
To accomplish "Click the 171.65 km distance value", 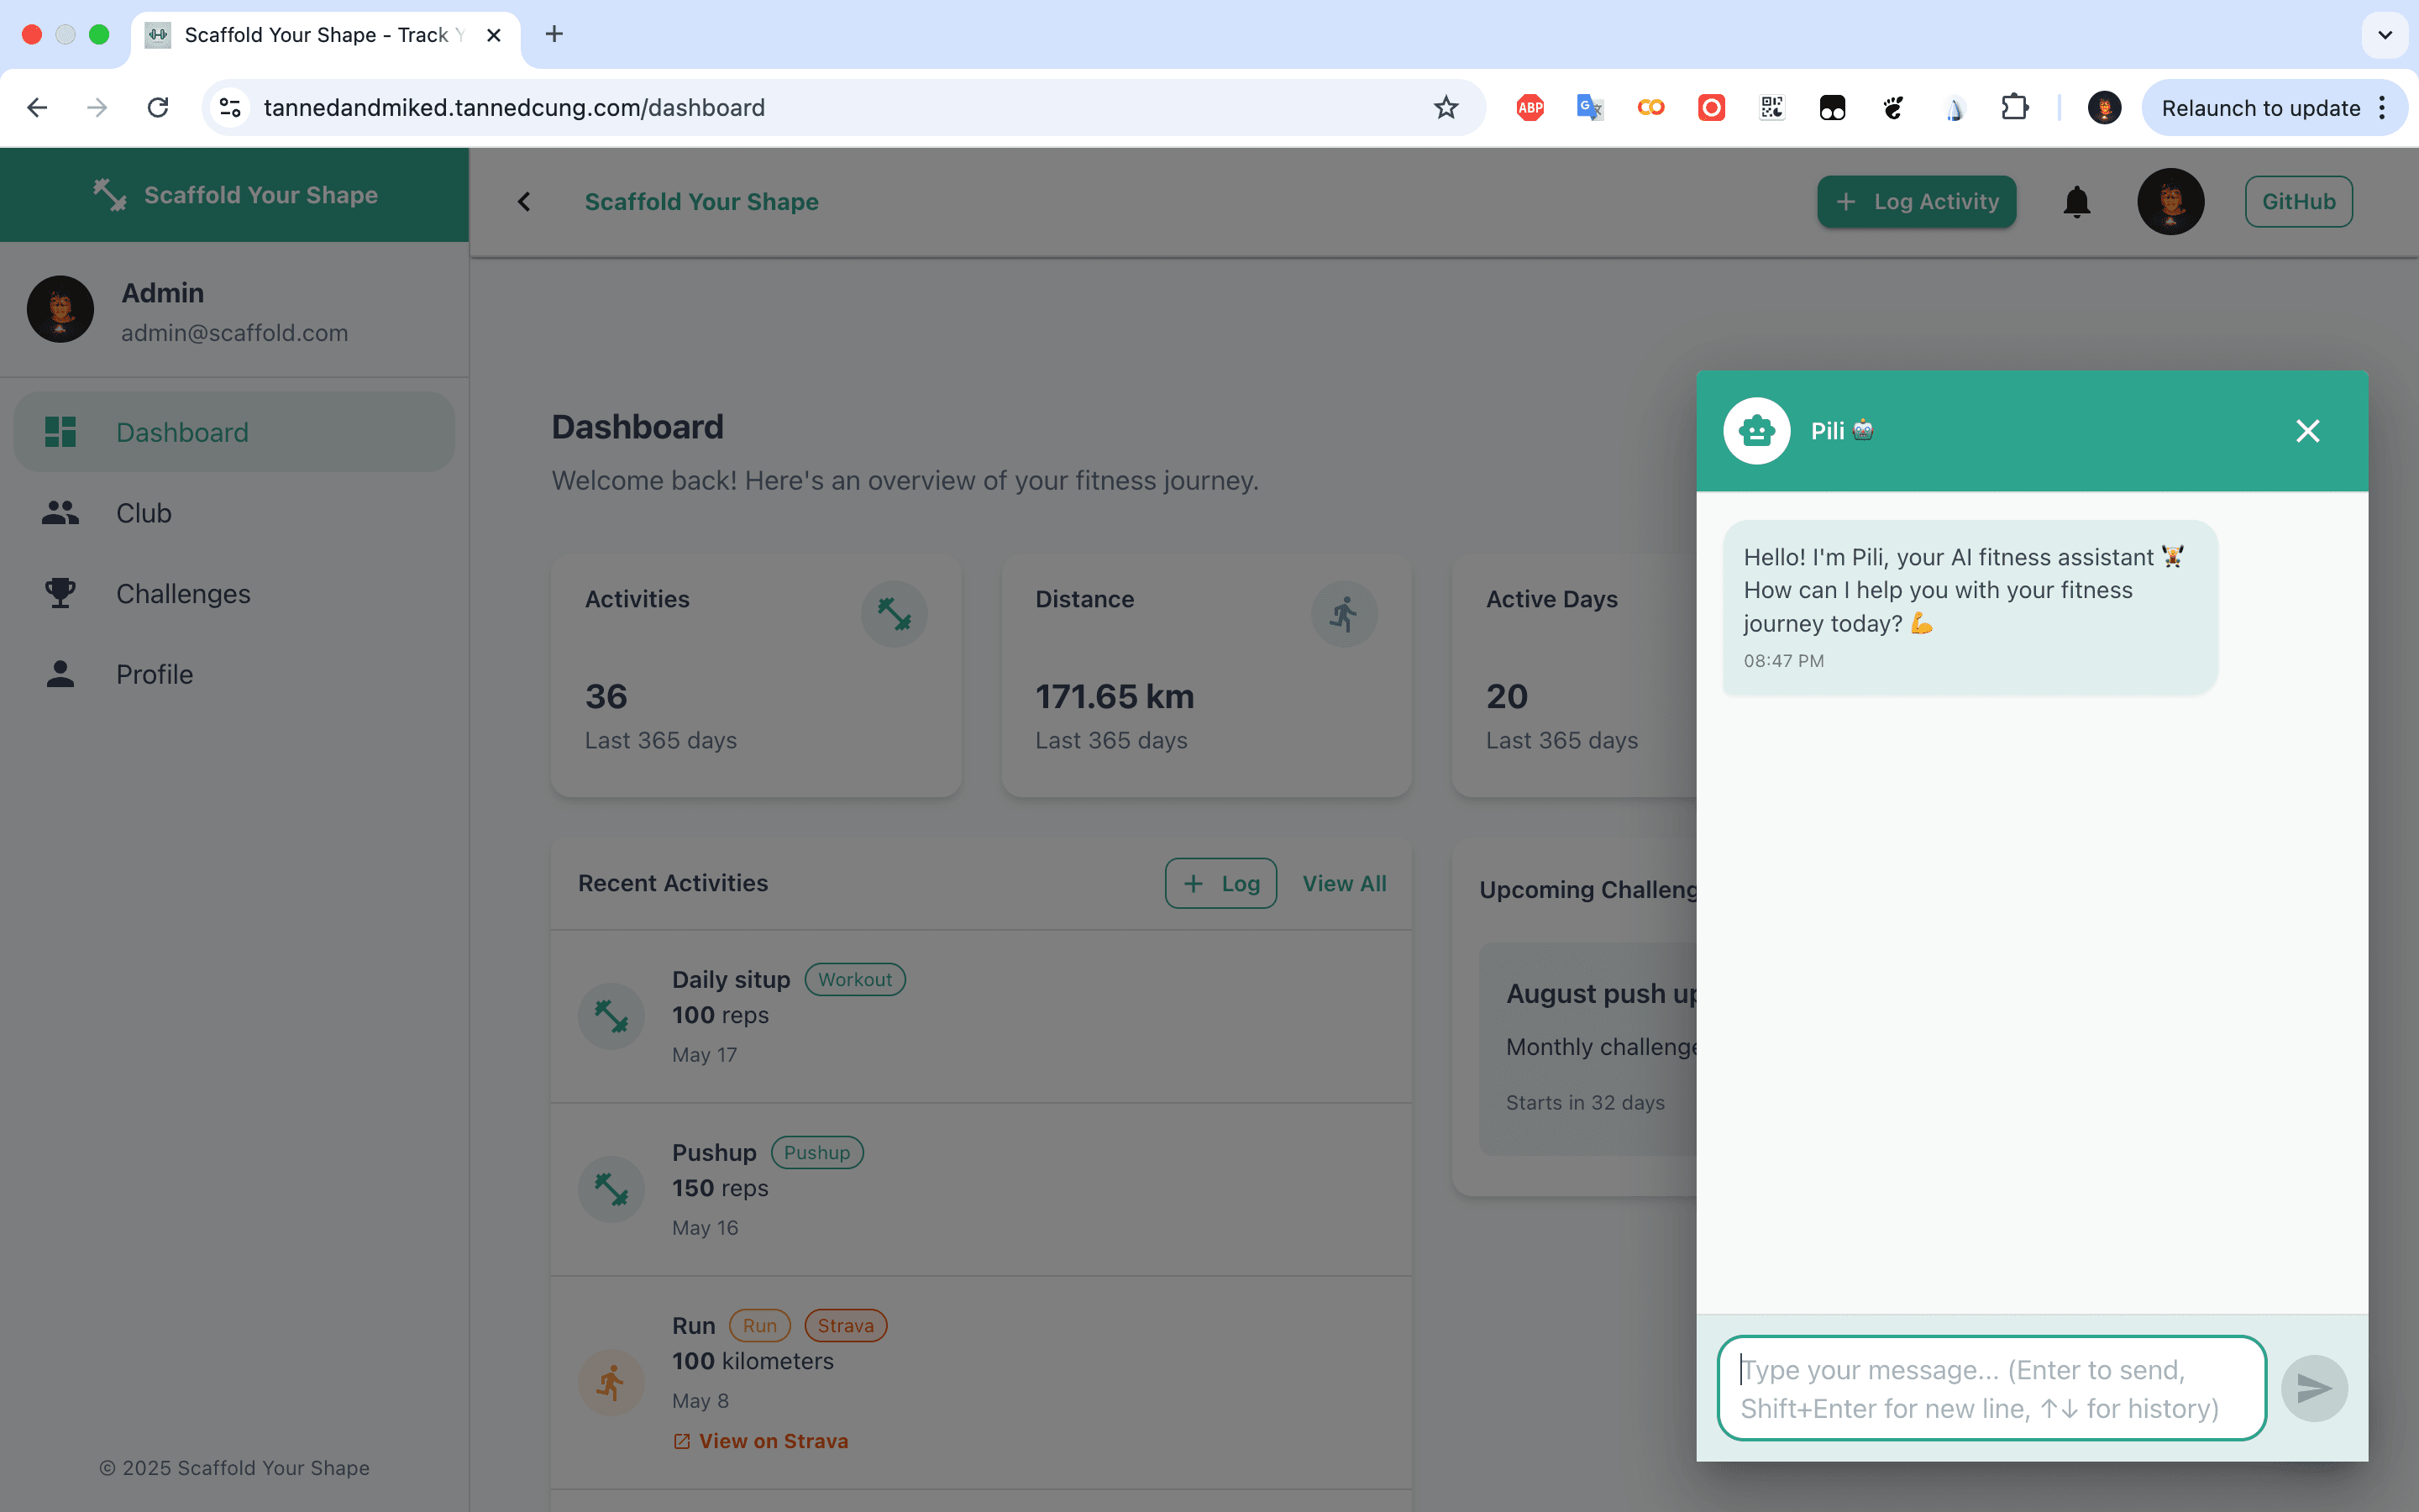I will [1115, 696].
